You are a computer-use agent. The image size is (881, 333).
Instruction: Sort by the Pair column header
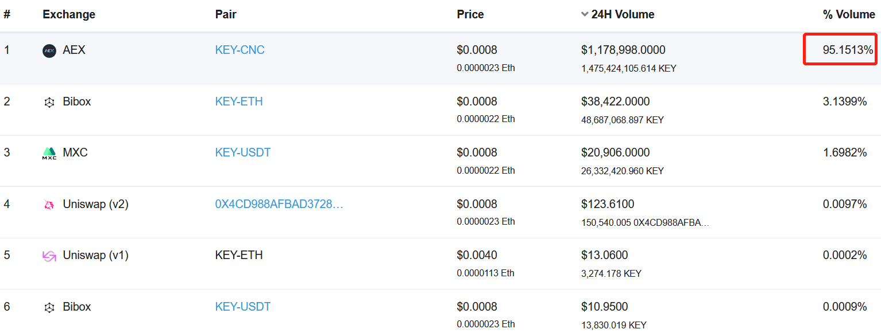tap(226, 14)
